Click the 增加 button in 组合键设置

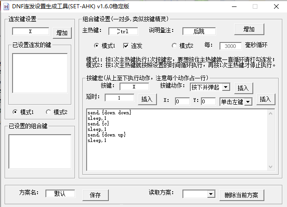249,30
